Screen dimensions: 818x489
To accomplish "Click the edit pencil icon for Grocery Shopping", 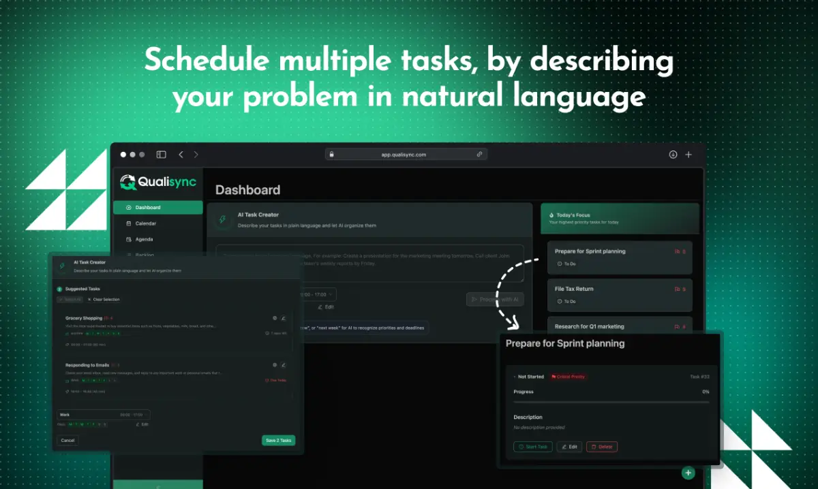I will (x=284, y=318).
